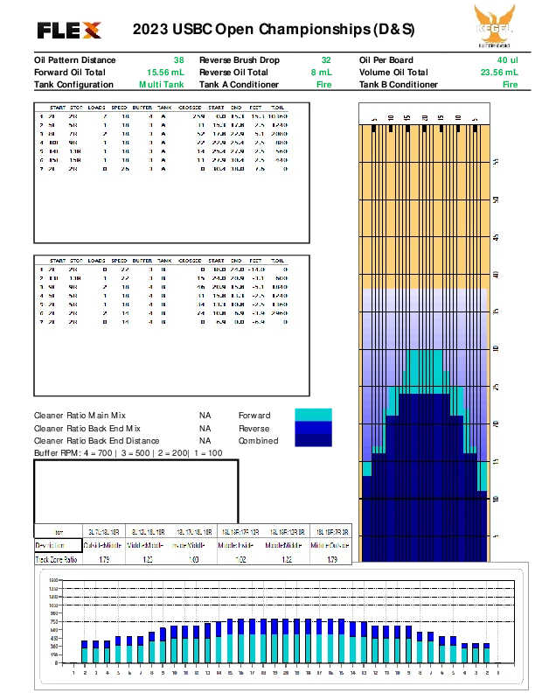Click the 'Item' header cell
Viewport: 535px width, 693px height.
[59, 532]
